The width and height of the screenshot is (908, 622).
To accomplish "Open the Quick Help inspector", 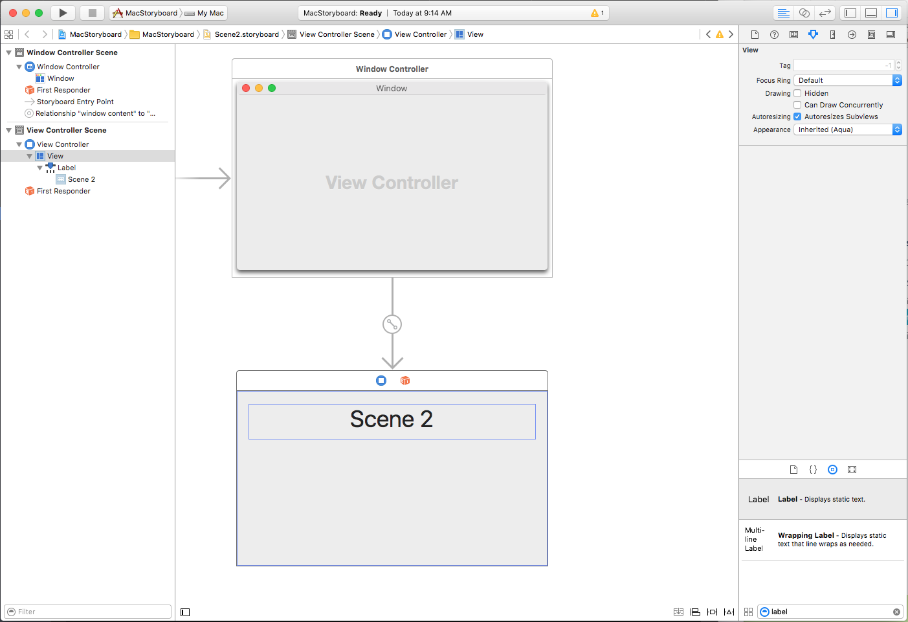I will pos(774,34).
